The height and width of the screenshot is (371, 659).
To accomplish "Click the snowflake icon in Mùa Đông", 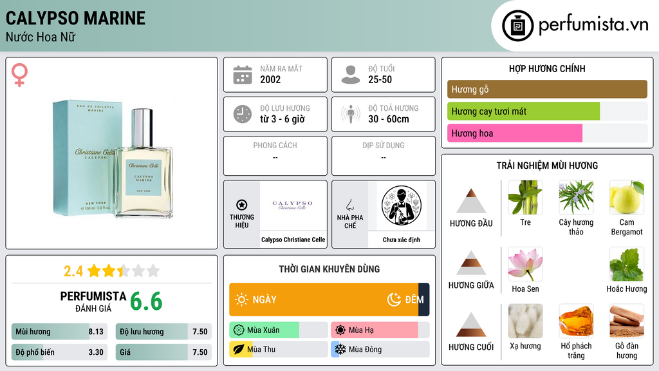I will tap(340, 349).
